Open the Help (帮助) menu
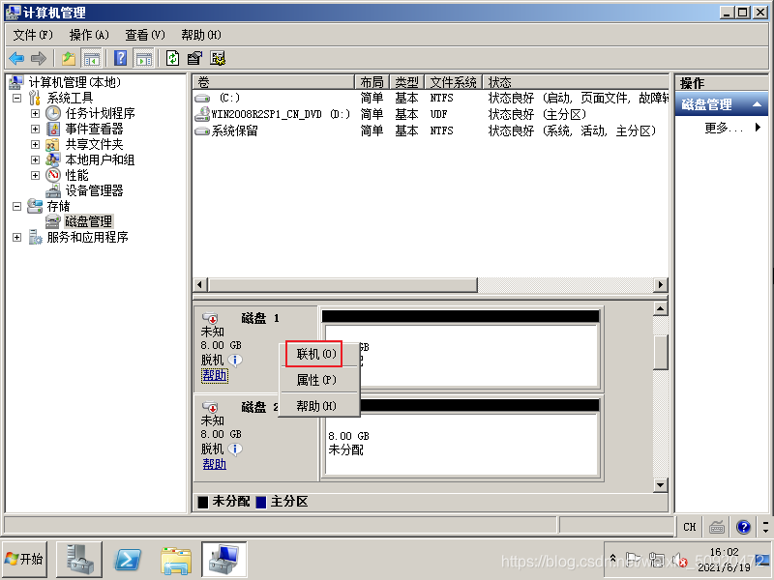The height and width of the screenshot is (580, 774). 201,35
